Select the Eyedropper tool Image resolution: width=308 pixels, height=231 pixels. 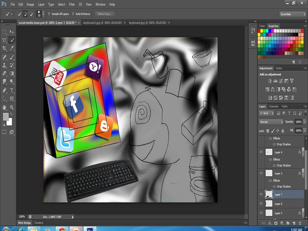click(12, 48)
